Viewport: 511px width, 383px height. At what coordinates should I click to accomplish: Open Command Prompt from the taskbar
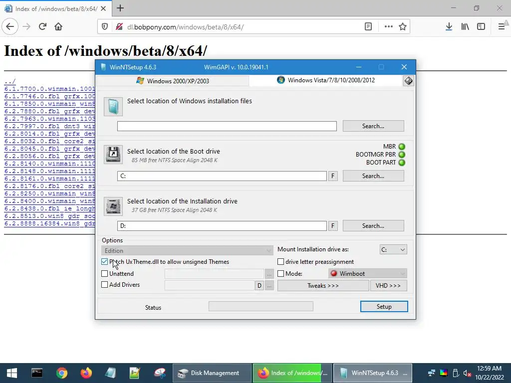click(37, 373)
